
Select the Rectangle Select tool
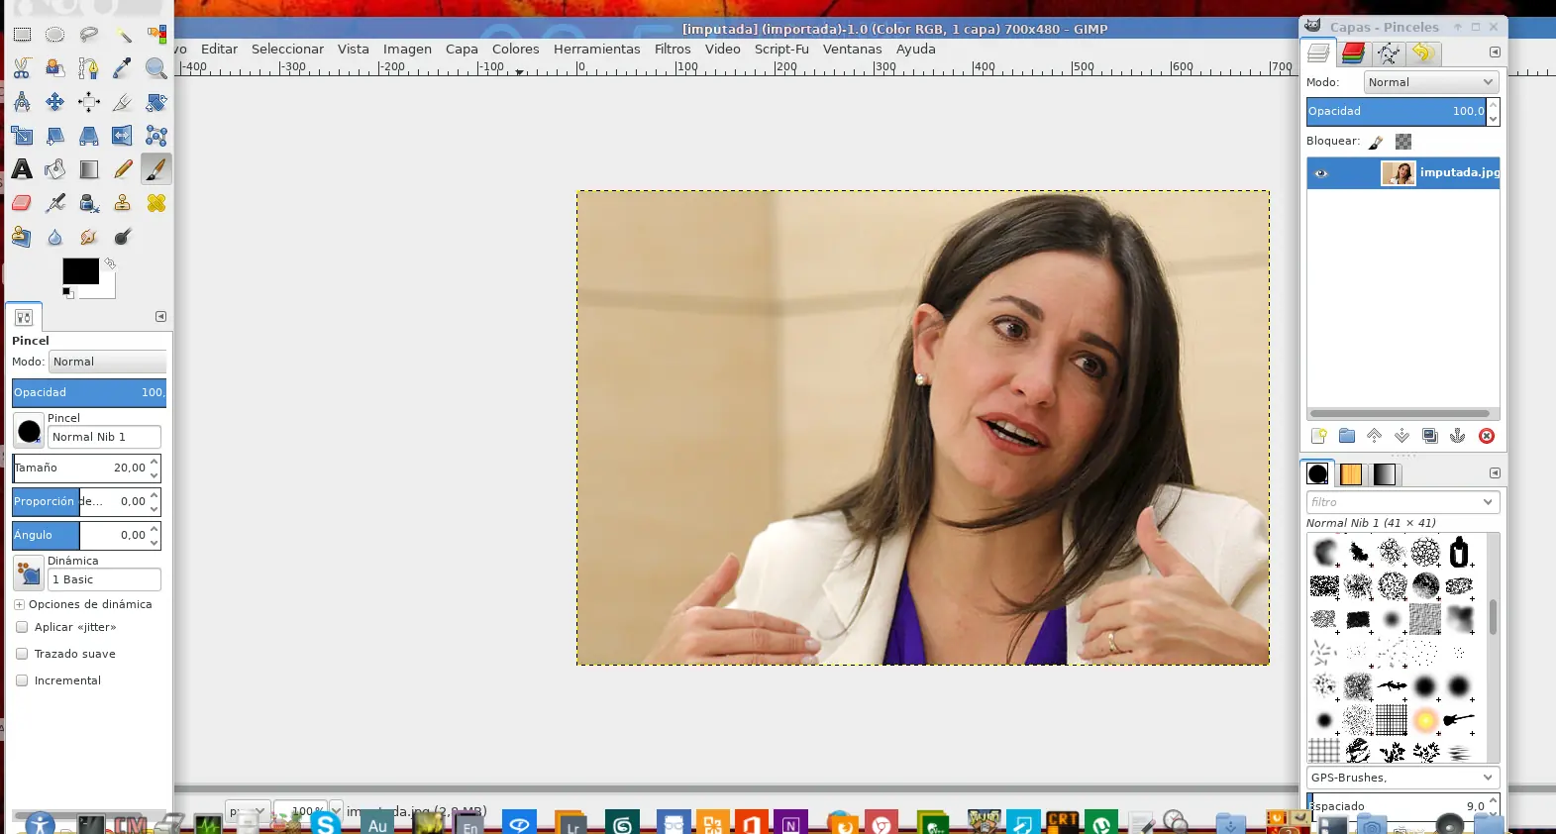coord(22,35)
